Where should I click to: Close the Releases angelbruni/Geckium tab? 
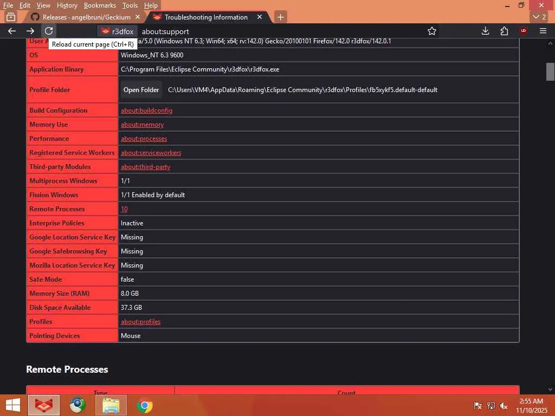point(138,17)
